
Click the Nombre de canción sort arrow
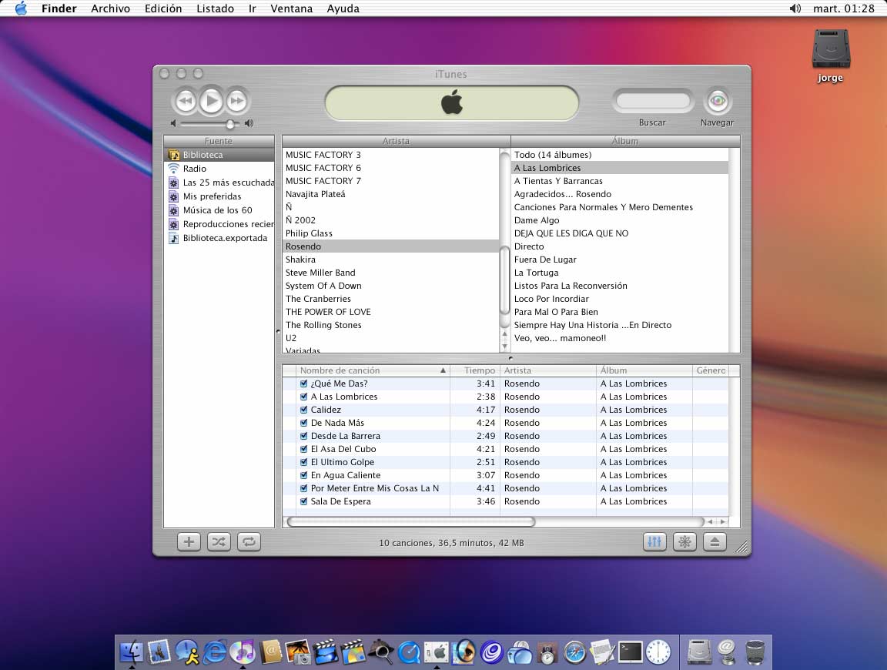point(443,370)
